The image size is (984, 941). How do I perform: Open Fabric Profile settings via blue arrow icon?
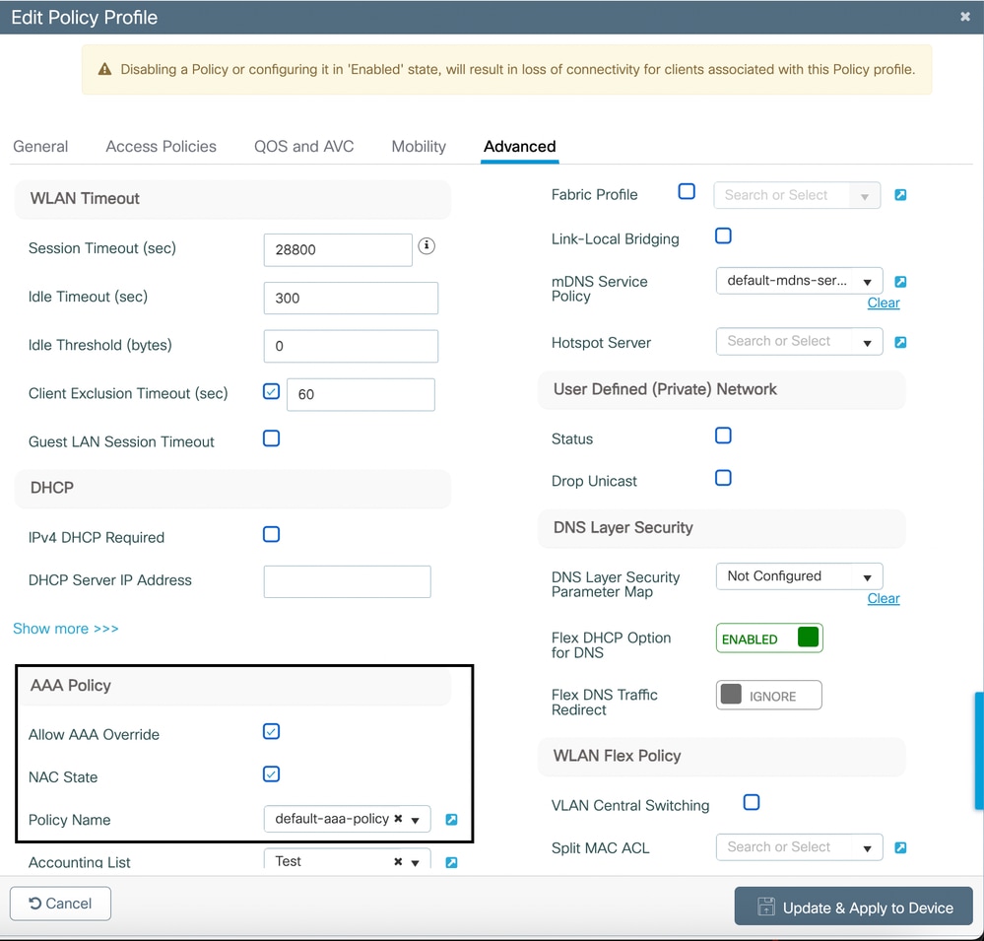point(900,195)
